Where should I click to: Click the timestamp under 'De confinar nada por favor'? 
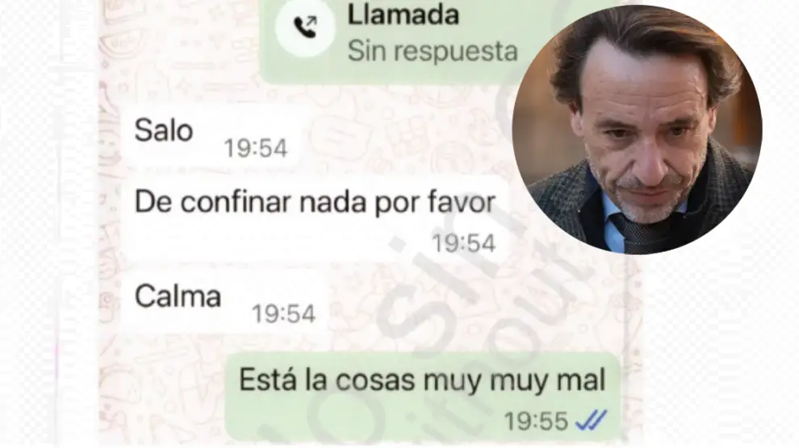point(464,243)
